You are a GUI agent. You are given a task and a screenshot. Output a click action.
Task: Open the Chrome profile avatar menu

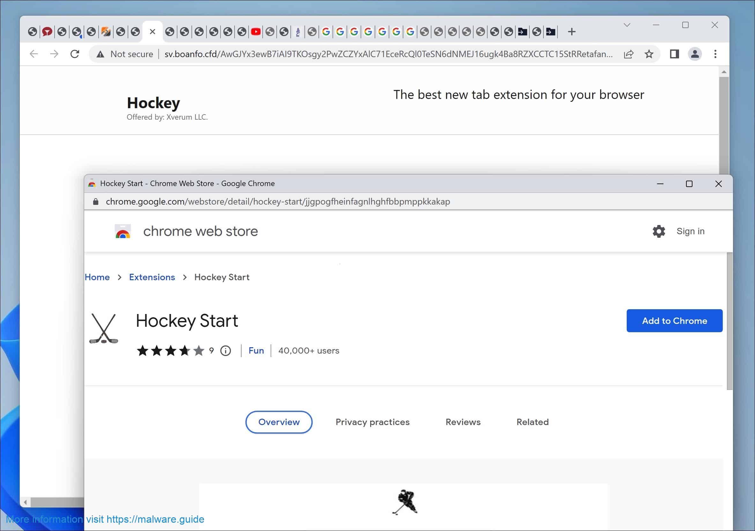pos(695,54)
